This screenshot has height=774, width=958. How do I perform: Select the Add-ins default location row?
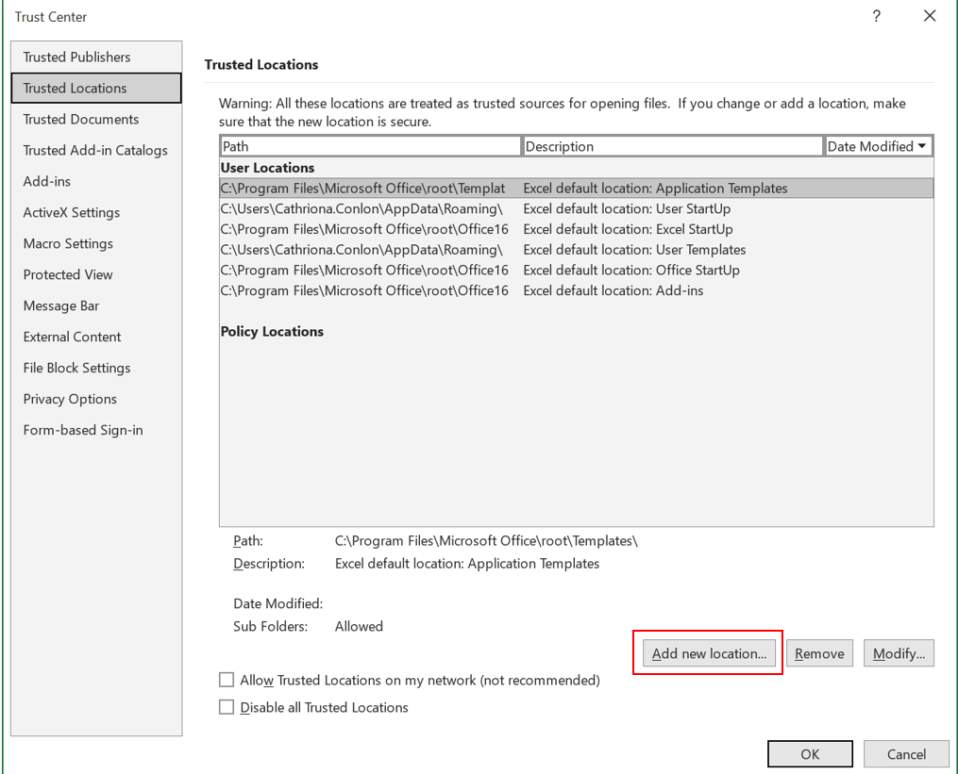(x=576, y=290)
